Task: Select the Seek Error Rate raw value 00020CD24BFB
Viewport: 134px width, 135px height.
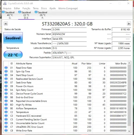Action: pos(118,83)
